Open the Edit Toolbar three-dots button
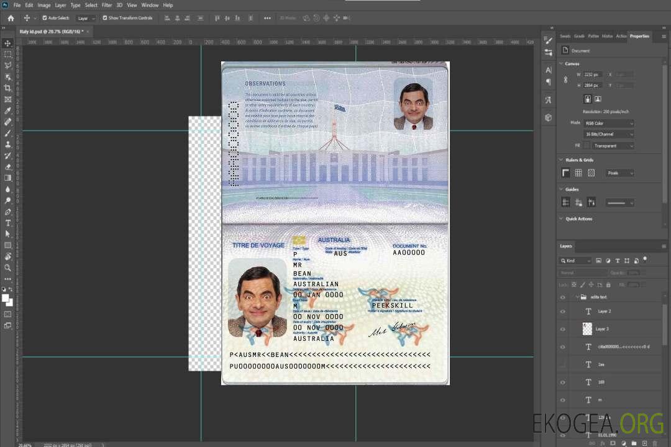The height and width of the screenshot is (447, 671). (7, 279)
